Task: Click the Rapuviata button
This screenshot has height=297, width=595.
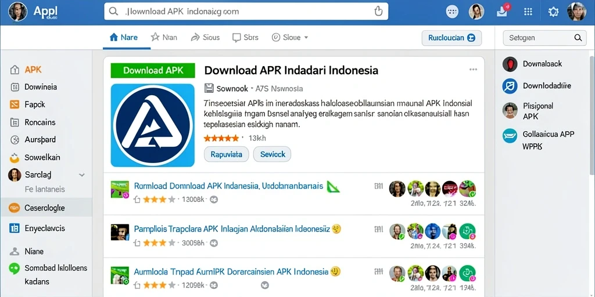Action: (226, 154)
